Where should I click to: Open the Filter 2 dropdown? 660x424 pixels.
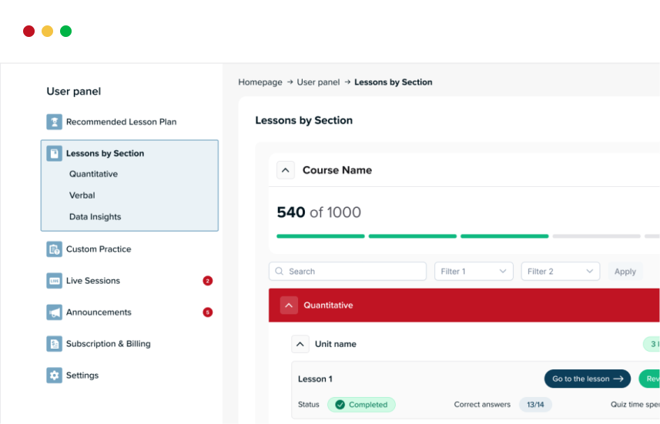[x=560, y=272]
